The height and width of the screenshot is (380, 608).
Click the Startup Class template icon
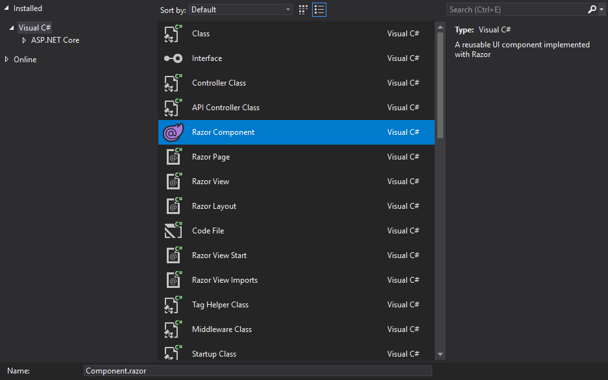[x=173, y=354]
